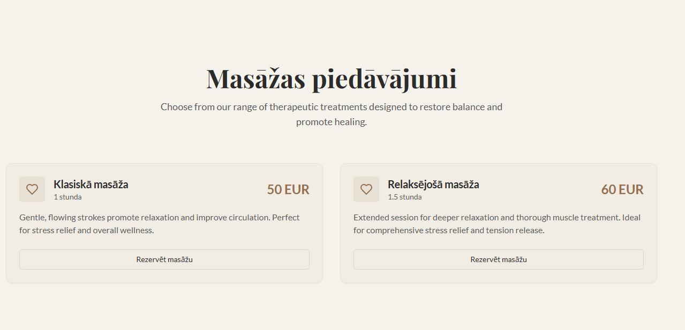Screen dimensions: 685x330
Task: Click the "promote healing." subtitle line
Action: 332,122
